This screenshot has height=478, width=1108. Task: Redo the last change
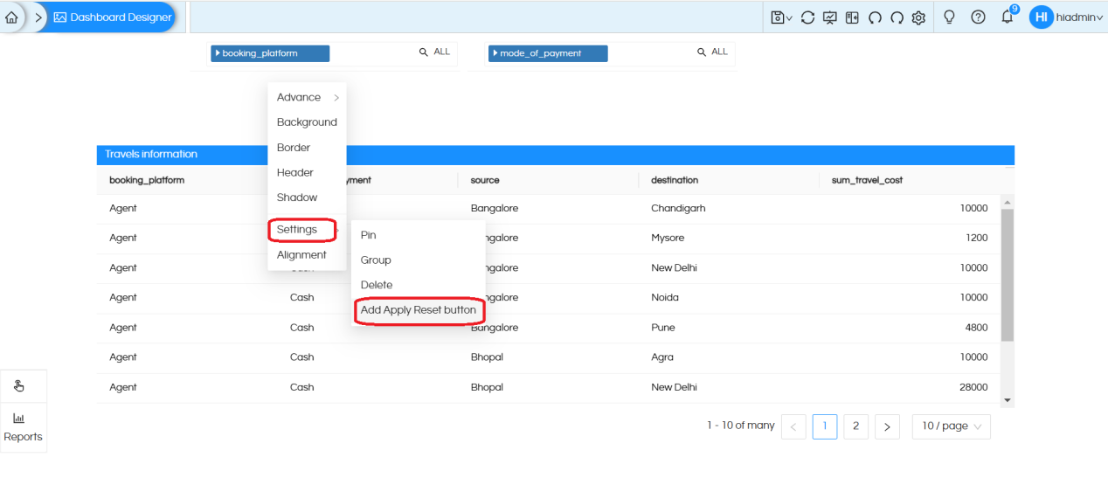coord(897,17)
